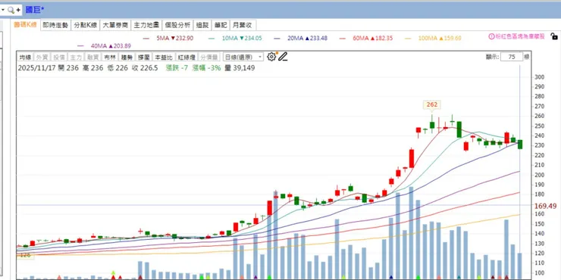
Task: Toggle the 布林 band button
Action: (x=109, y=58)
